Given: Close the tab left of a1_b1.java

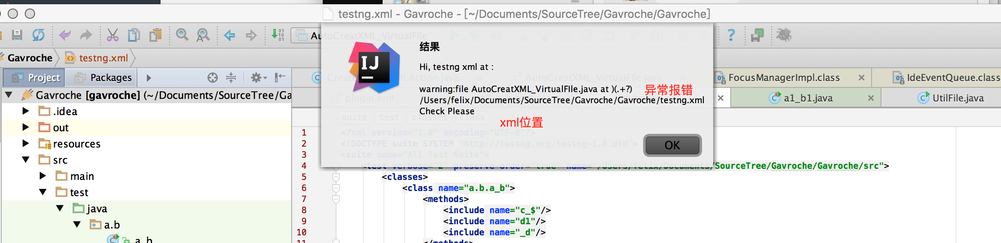Looking at the screenshot, I should tap(720, 98).
